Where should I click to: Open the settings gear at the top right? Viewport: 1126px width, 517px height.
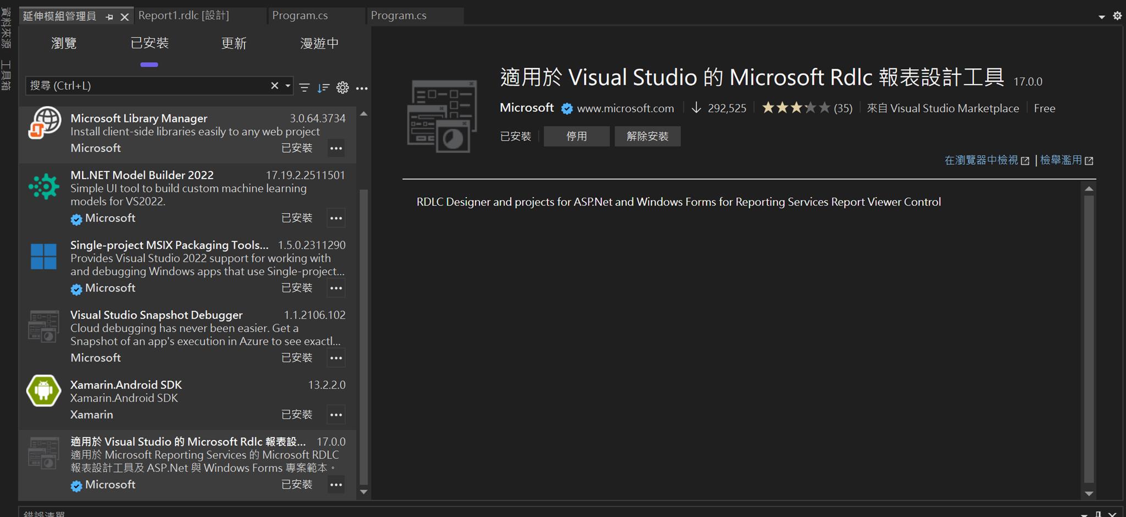[x=1117, y=16]
